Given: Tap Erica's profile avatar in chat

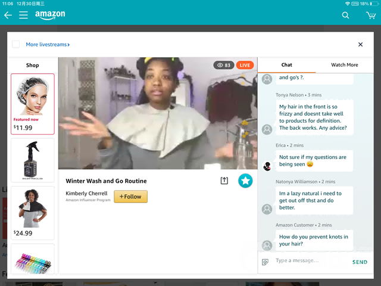Looking at the screenshot, I should pyautogui.click(x=267, y=166).
